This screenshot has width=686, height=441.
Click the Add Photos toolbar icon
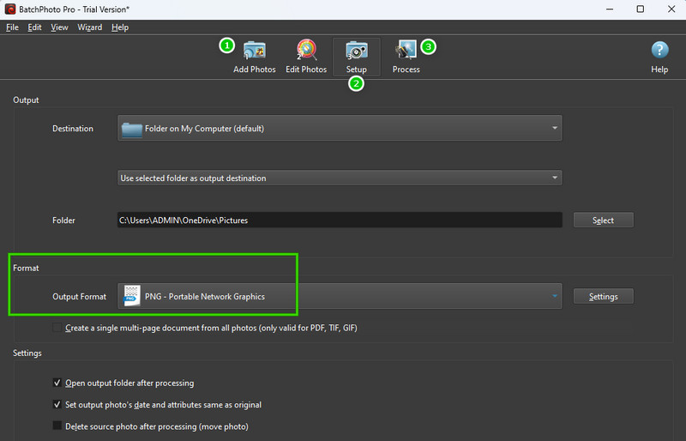(x=255, y=51)
